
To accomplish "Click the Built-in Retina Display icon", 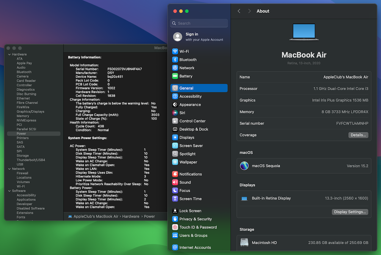I will point(244,198).
